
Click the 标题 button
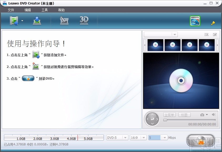pyautogui.click(x=184, y=115)
